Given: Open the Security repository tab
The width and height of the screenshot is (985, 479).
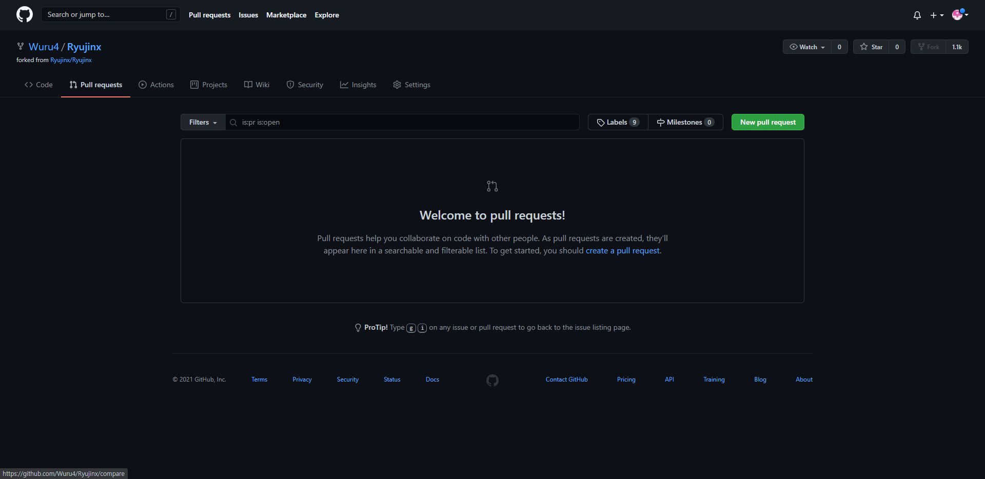Looking at the screenshot, I should [x=305, y=85].
